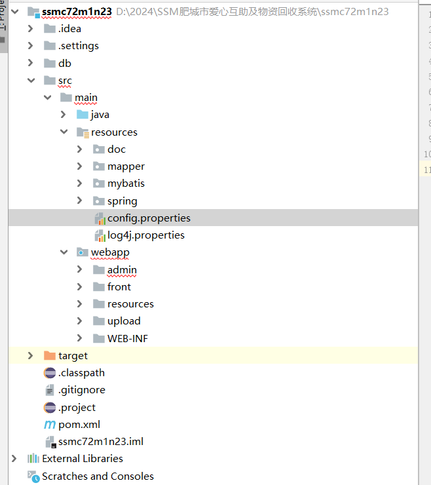Click the pom.xml Maven file icon
Image resolution: width=431 pixels, height=485 pixels.
[50, 425]
